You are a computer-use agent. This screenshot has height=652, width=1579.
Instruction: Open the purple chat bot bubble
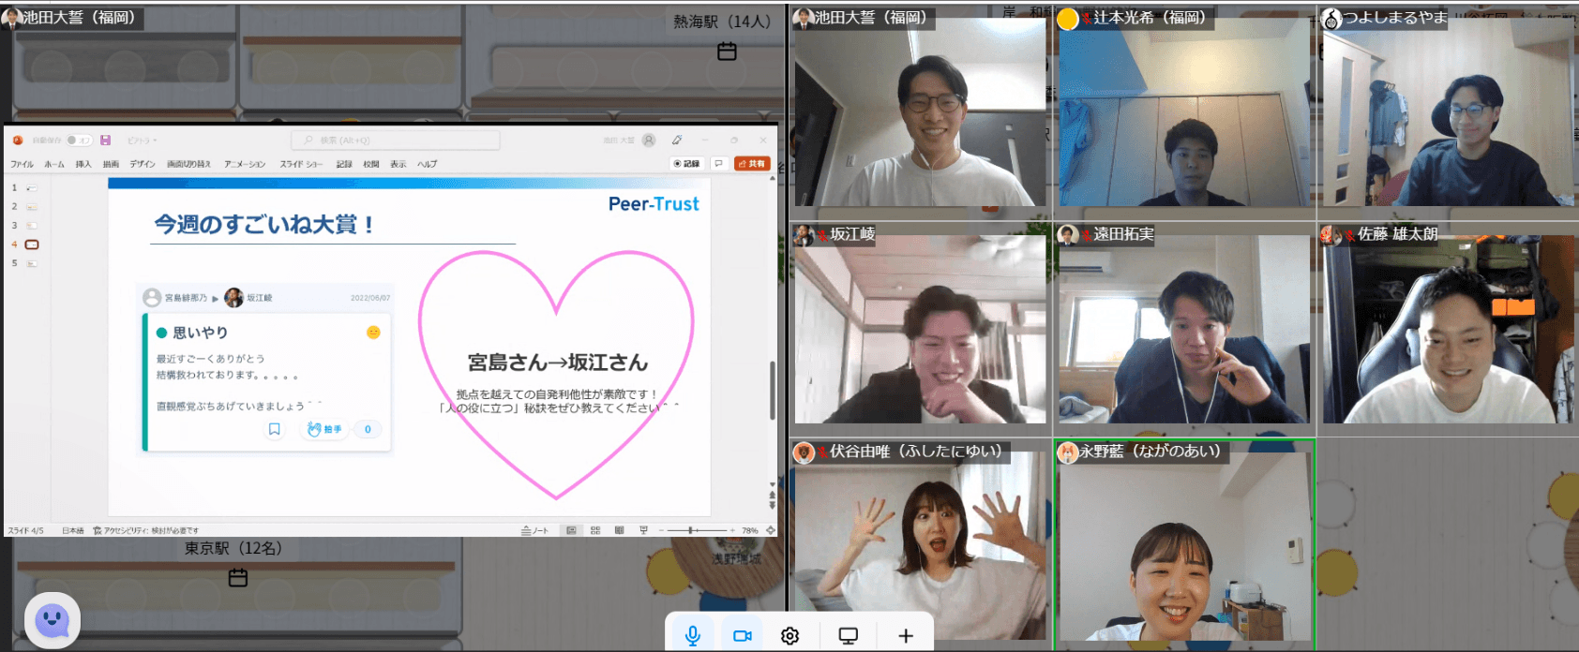[53, 619]
